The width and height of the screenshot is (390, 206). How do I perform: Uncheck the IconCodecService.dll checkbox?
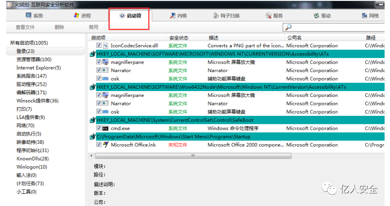99,46
